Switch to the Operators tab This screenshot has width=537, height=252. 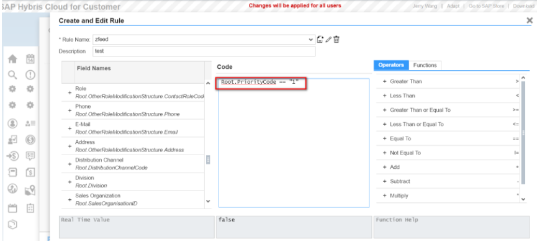pos(391,65)
